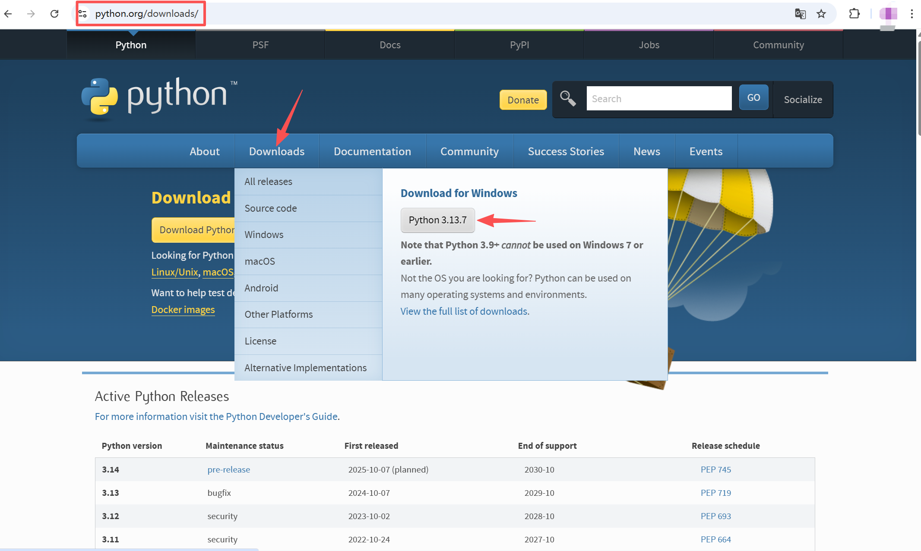Open Chrome's three-dot menu

pos(912,14)
